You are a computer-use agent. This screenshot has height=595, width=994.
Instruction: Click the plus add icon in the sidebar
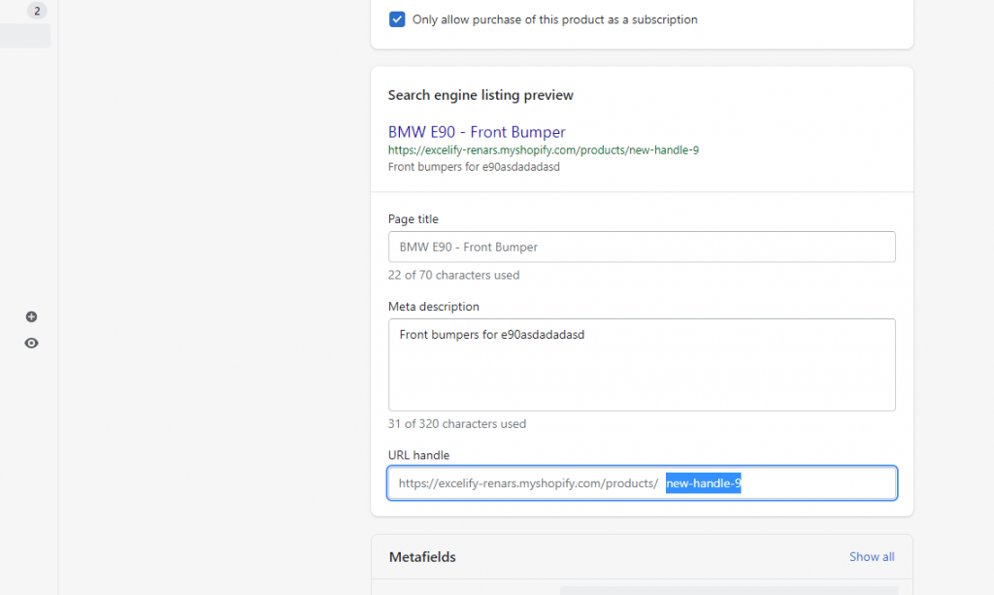31,316
